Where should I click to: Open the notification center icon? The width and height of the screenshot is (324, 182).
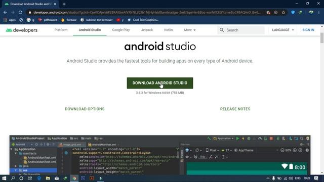pos(316,178)
